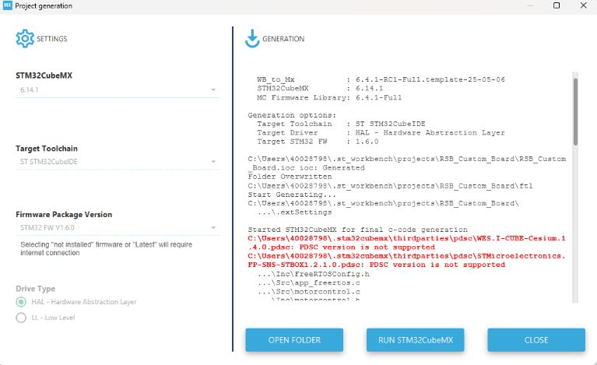
Task: Click the OPEN FOLDER button
Action: 294,340
